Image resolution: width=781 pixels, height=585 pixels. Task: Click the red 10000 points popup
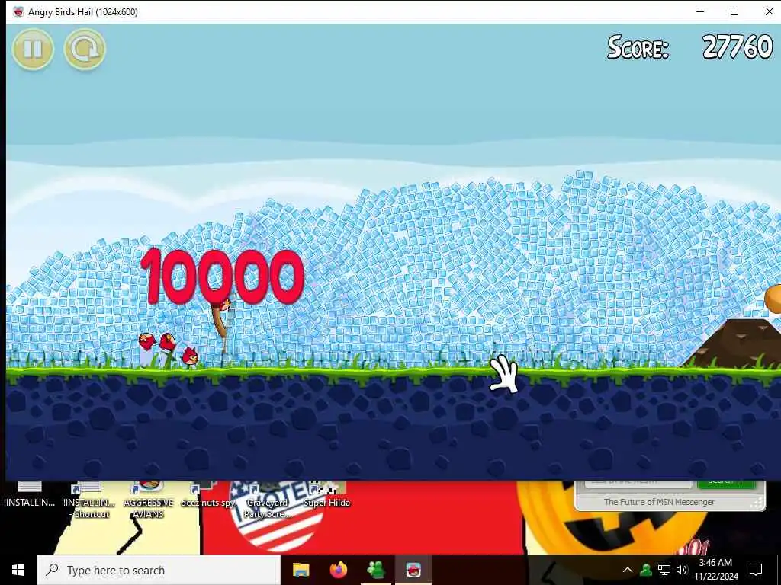[x=222, y=277]
